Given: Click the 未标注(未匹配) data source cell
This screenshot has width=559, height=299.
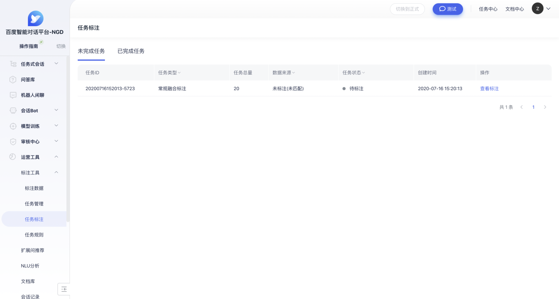Looking at the screenshot, I should [288, 88].
